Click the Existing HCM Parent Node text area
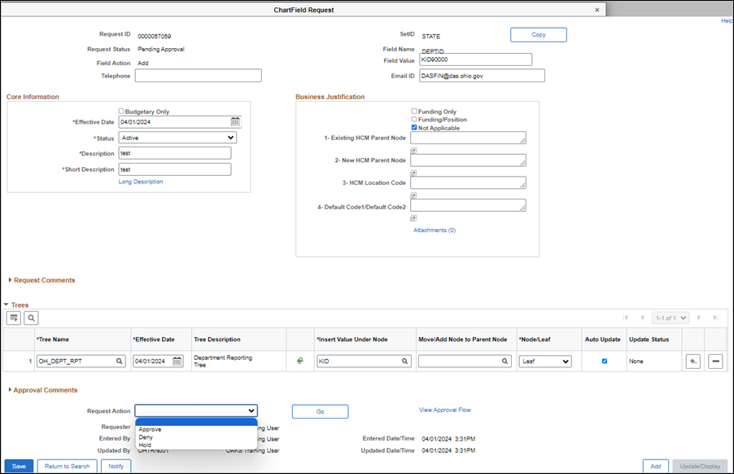This screenshot has height=474, width=734. (468, 138)
